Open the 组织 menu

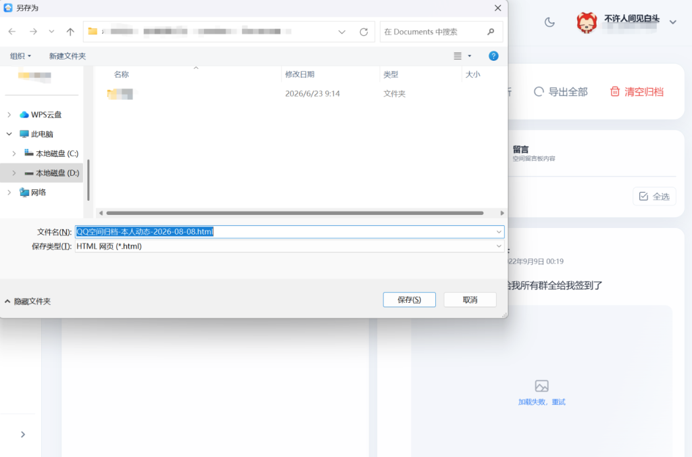[x=20, y=56]
